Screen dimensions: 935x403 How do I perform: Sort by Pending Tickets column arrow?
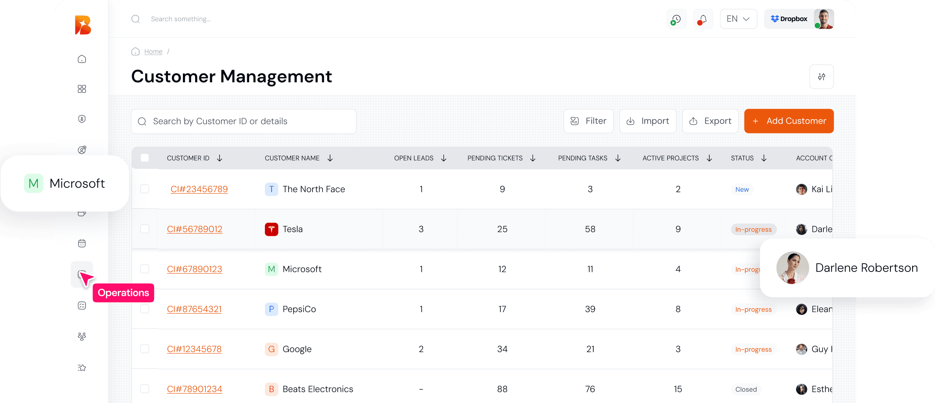click(533, 158)
